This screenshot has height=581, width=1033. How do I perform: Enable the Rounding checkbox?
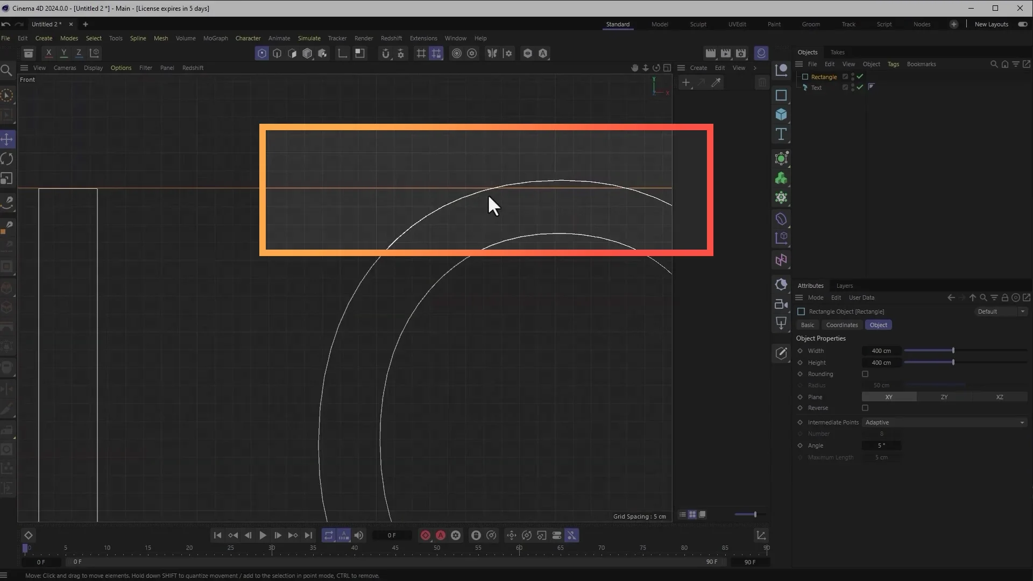click(865, 374)
